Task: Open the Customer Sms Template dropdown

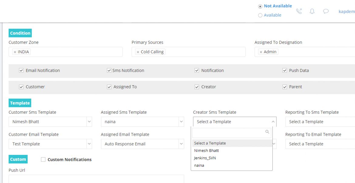Action: [50, 122]
